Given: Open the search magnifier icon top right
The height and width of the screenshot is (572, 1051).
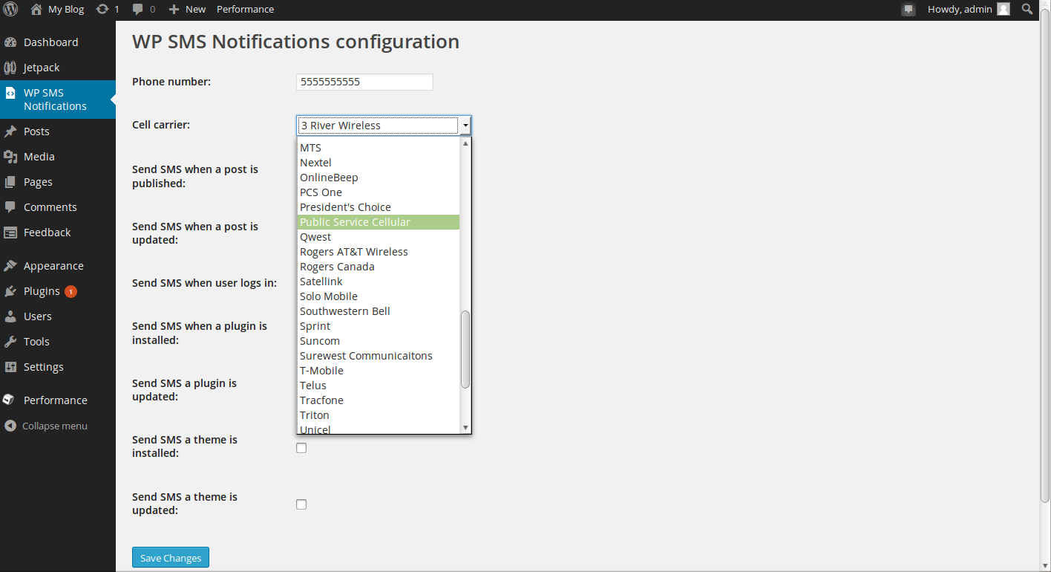Looking at the screenshot, I should click(x=1027, y=10).
